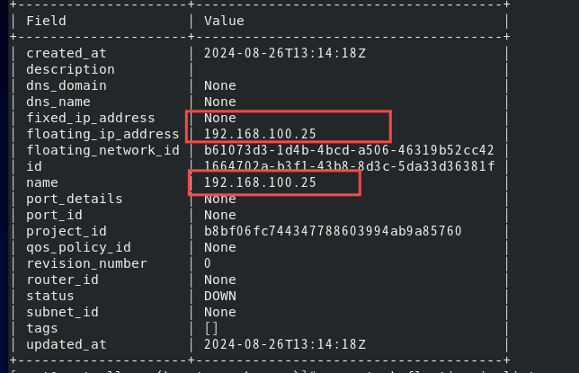Viewport: 579px width, 373px height.
Task: Select the floating_network_id UUID value
Action: click(x=349, y=150)
